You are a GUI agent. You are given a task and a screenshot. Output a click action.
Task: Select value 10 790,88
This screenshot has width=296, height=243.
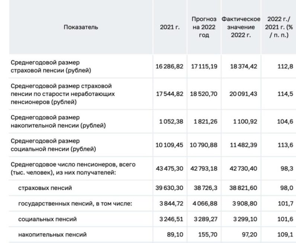(x=203, y=145)
